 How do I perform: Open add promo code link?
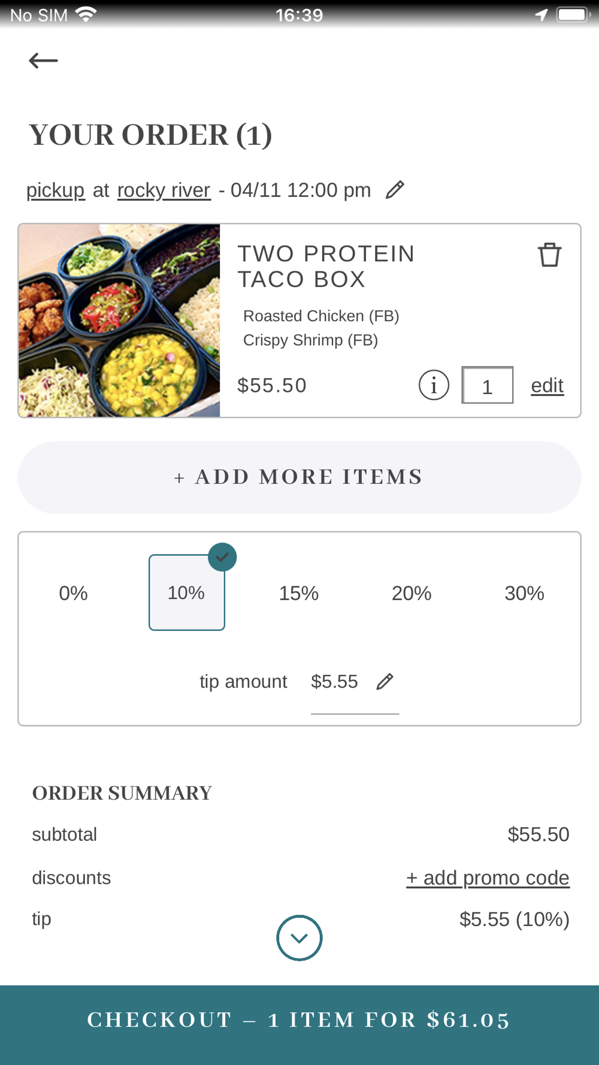click(x=488, y=878)
